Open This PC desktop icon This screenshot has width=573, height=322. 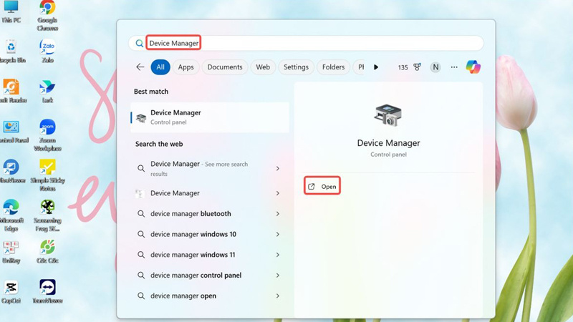[11, 11]
